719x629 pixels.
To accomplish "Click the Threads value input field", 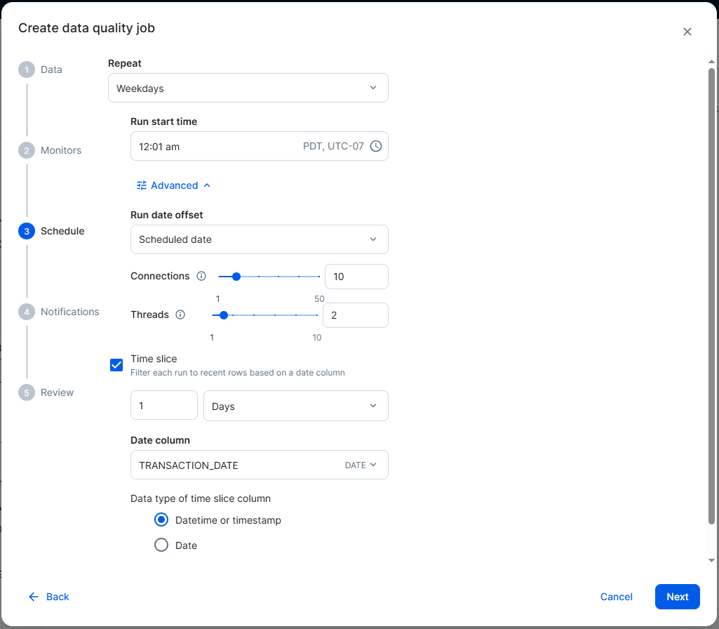I will [355, 314].
